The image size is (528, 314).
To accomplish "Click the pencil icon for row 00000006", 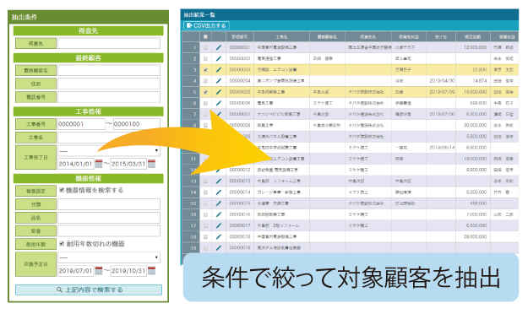I will [219, 103].
